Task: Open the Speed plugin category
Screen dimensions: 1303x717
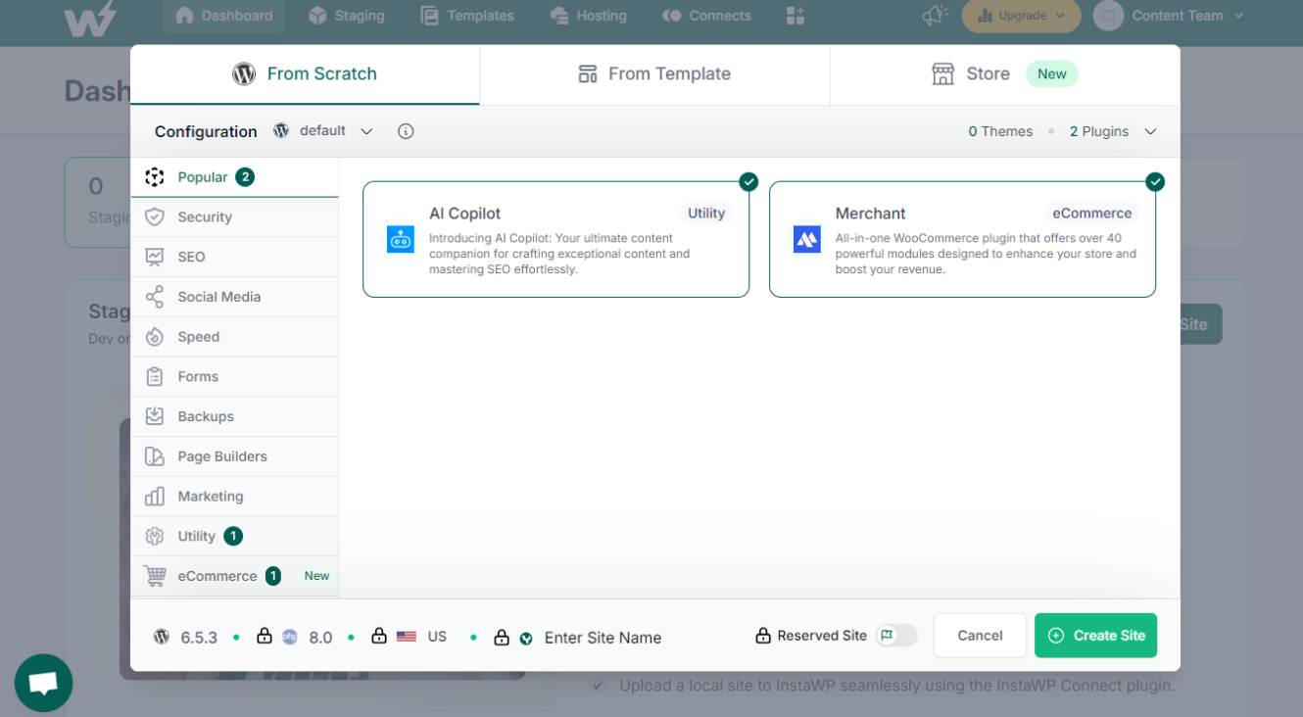Action: pyautogui.click(x=234, y=337)
